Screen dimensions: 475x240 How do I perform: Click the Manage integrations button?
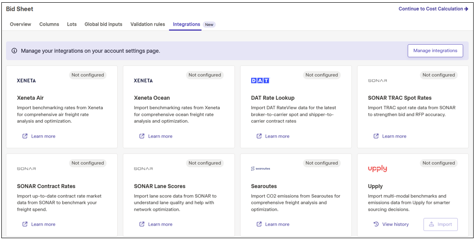click(x=435, y=51)
